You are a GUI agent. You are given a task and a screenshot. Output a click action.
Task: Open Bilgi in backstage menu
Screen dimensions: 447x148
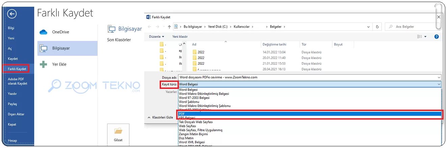(x=11, y=28)
